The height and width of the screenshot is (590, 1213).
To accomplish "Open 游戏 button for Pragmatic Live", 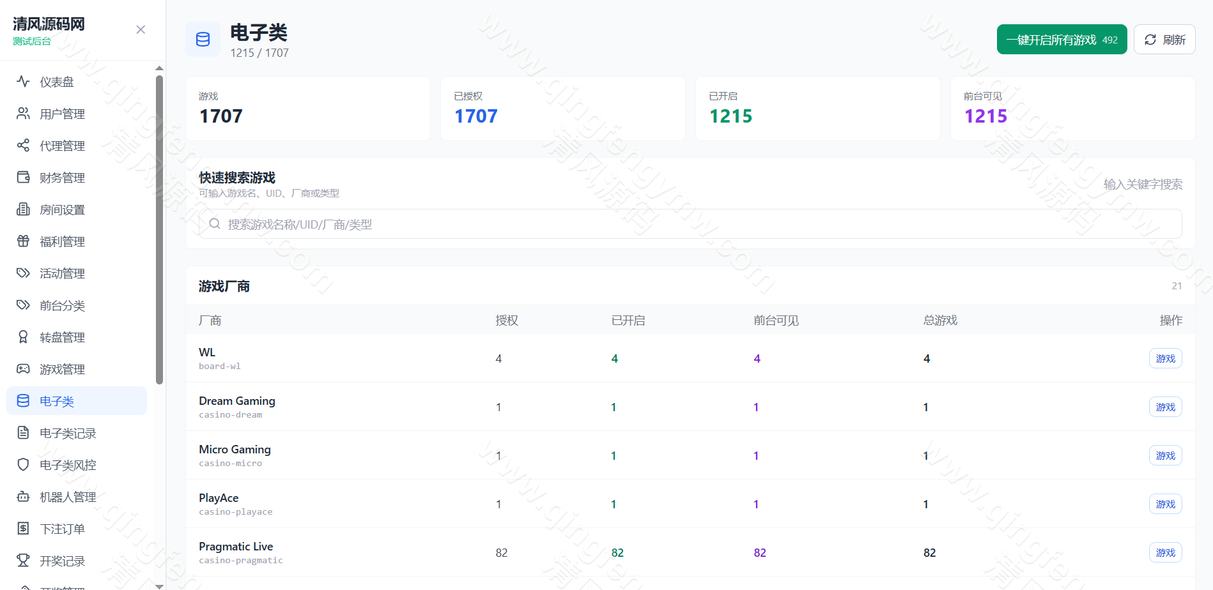I will [1165, 552].
